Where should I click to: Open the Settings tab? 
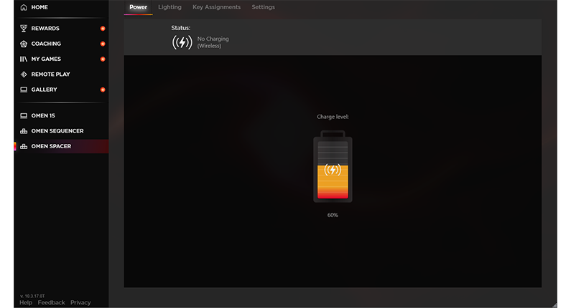(x=264, y=7)
